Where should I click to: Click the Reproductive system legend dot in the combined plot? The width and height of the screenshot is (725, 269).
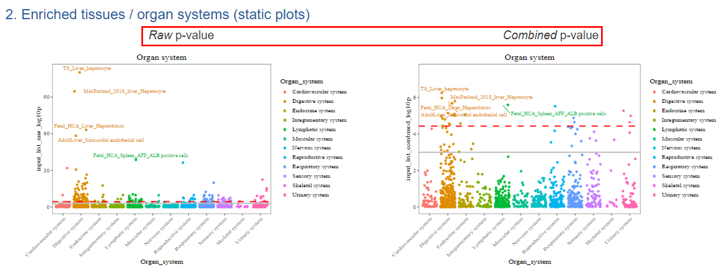[653, 157]
